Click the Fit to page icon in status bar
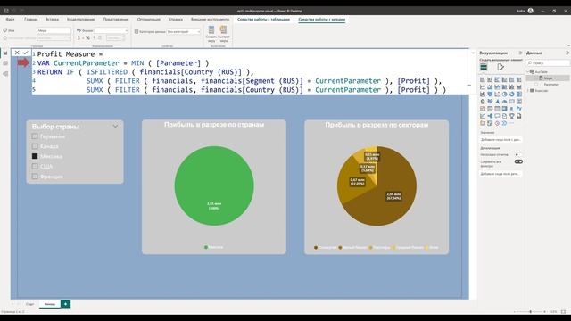 [563, 312]
